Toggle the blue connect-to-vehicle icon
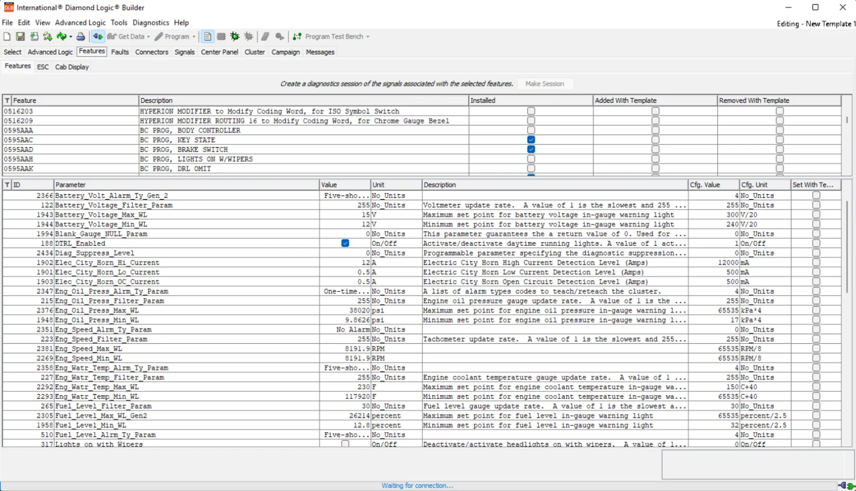This screenshot has width=856, height=491. (98, 36)
